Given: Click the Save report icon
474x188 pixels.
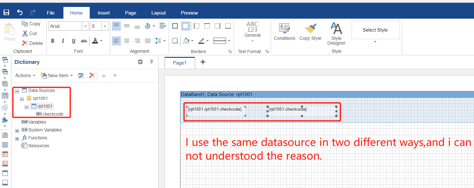Looking at the screenshot, I should click(x=6, y=13).
